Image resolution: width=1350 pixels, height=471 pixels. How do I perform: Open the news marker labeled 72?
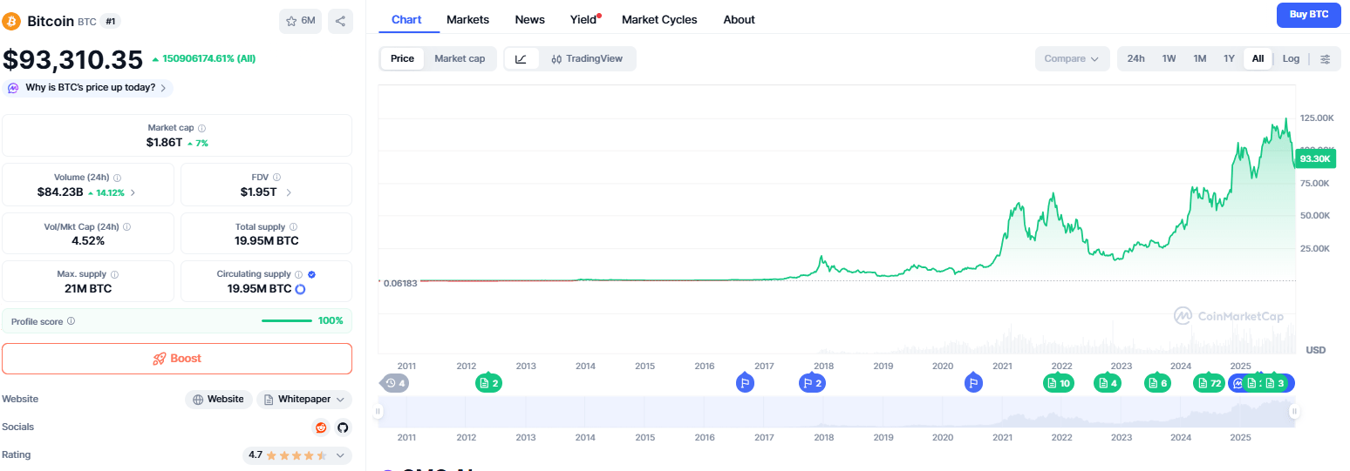click(1209, 383)
